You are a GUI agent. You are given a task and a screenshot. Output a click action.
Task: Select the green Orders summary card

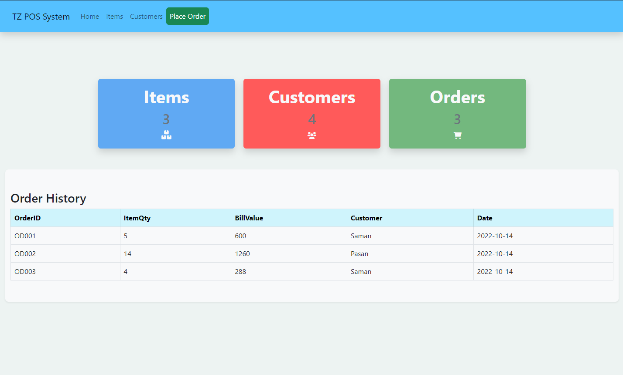pos(457,113)
